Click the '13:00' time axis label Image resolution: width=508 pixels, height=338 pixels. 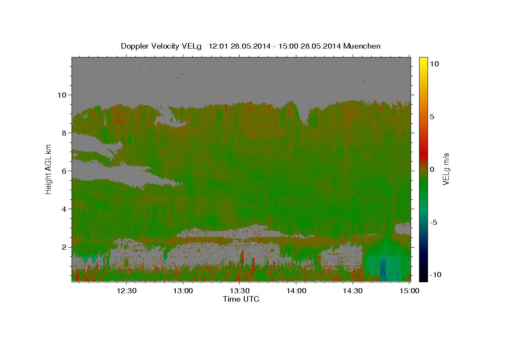tap(183, 291)
